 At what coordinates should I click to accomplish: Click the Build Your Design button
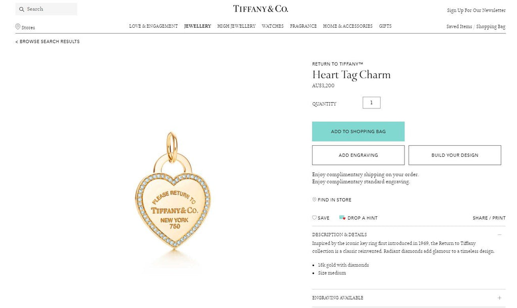point(455,155)
